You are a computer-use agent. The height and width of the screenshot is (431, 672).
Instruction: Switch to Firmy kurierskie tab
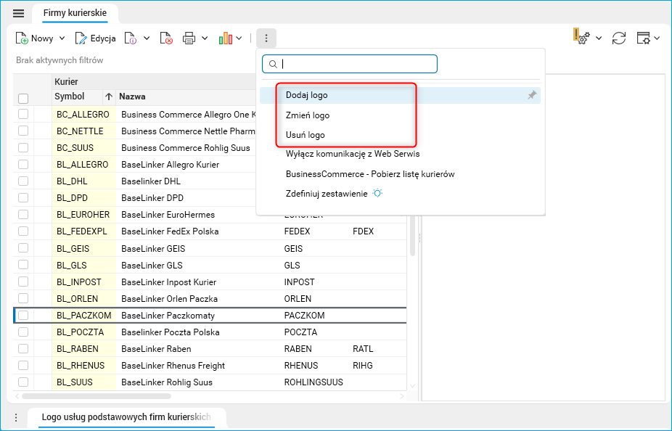pos(75,13)
